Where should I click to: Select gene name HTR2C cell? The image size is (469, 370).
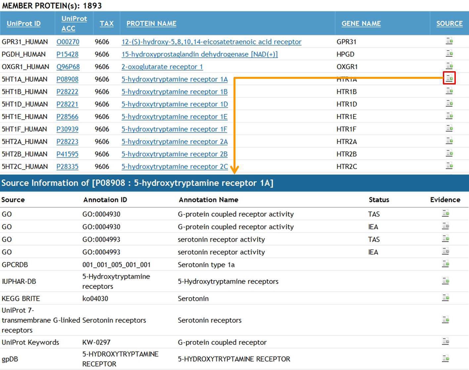click(347, 167)
